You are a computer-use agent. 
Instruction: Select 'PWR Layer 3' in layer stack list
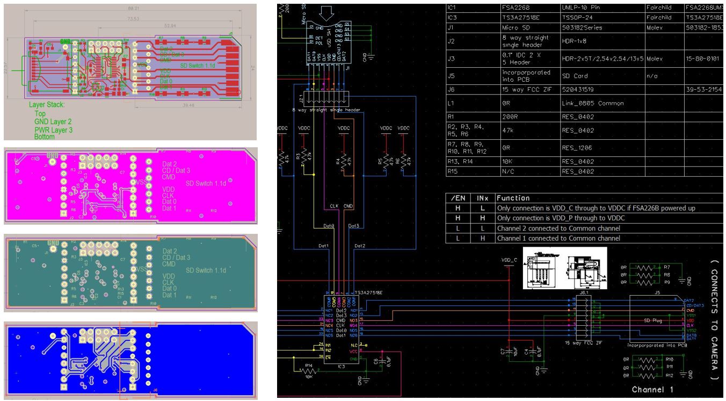point(53,130)
